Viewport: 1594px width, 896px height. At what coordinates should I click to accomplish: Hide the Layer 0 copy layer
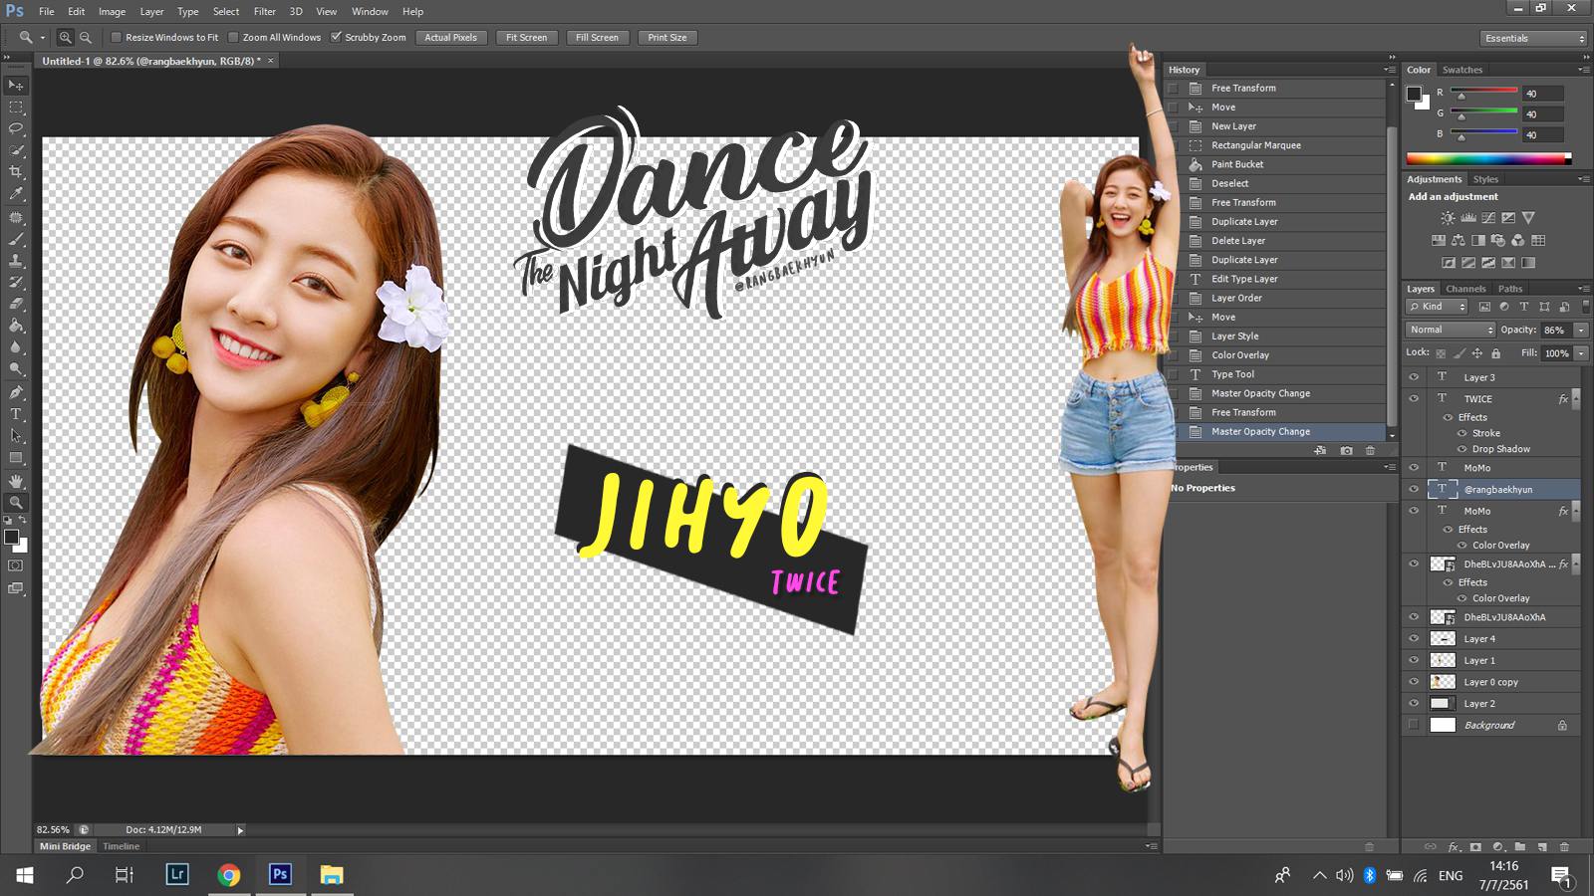pyautogui.click(x=1414, y=682)
